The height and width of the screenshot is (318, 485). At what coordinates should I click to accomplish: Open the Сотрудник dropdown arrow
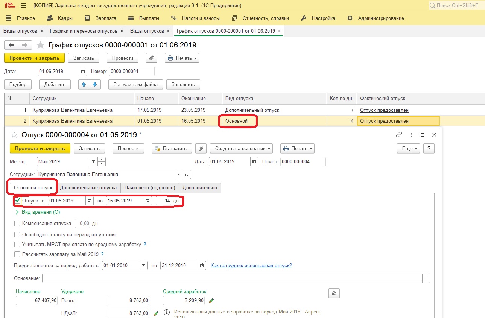pyautogui.click(x=179, y=175)
